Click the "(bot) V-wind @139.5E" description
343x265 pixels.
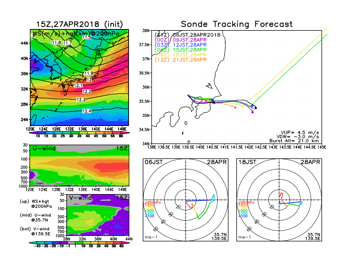click(x=35, y=231)
